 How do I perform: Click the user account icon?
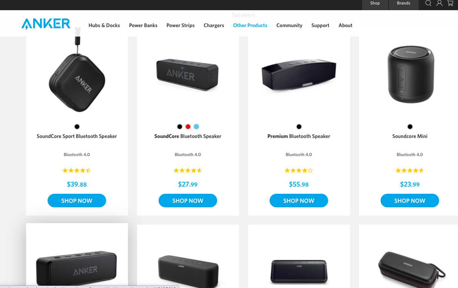point(439,3)
